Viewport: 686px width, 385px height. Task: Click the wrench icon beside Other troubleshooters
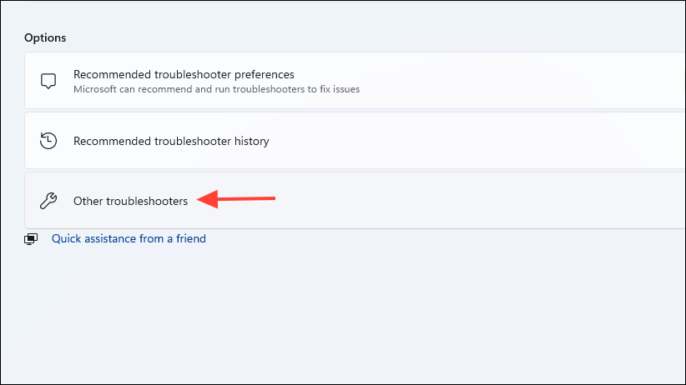coord(48,201)
